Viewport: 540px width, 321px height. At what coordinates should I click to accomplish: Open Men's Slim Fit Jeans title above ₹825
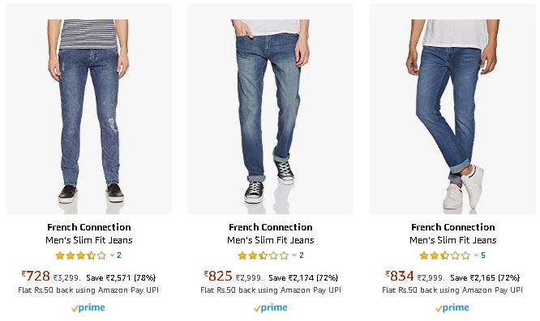(271, 240)
